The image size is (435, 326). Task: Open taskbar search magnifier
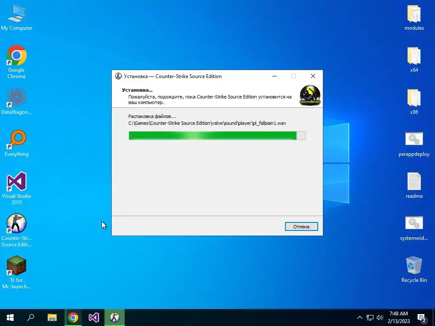[x=31, y=318]
